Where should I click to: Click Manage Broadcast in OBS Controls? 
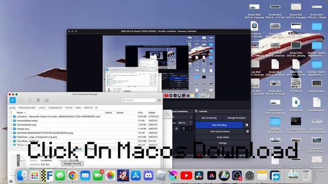(x=236, y=118)
